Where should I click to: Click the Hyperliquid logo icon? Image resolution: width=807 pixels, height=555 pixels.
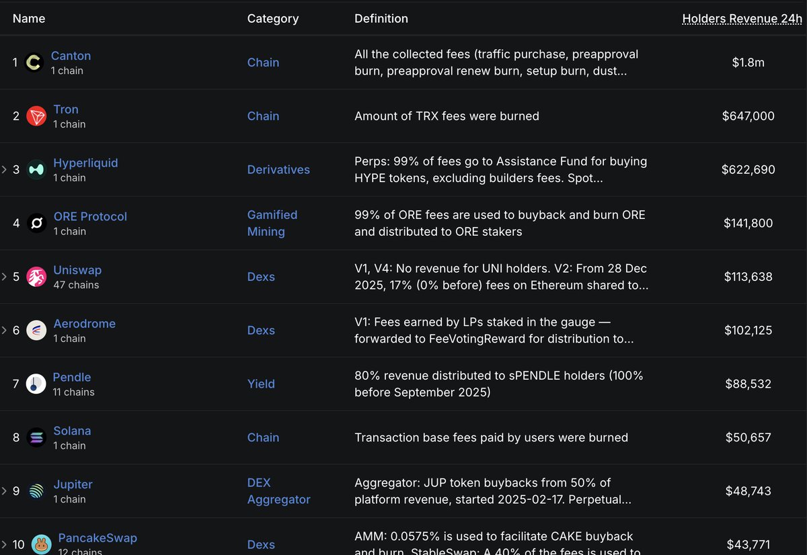click(x=36, y=170)
